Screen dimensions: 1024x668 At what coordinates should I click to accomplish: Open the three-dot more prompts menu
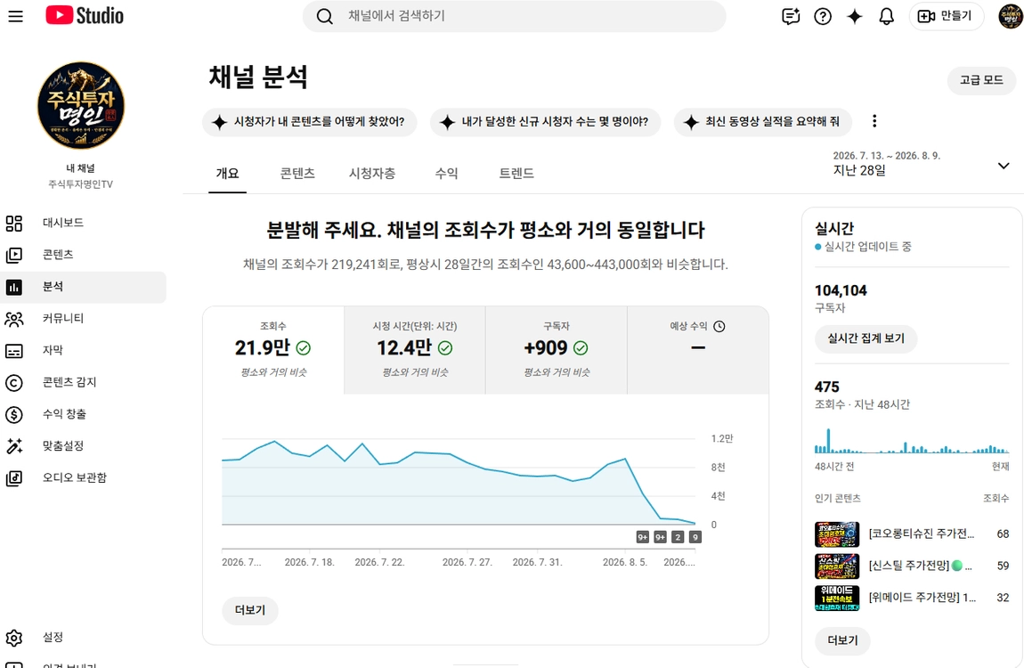coord(874,121)
